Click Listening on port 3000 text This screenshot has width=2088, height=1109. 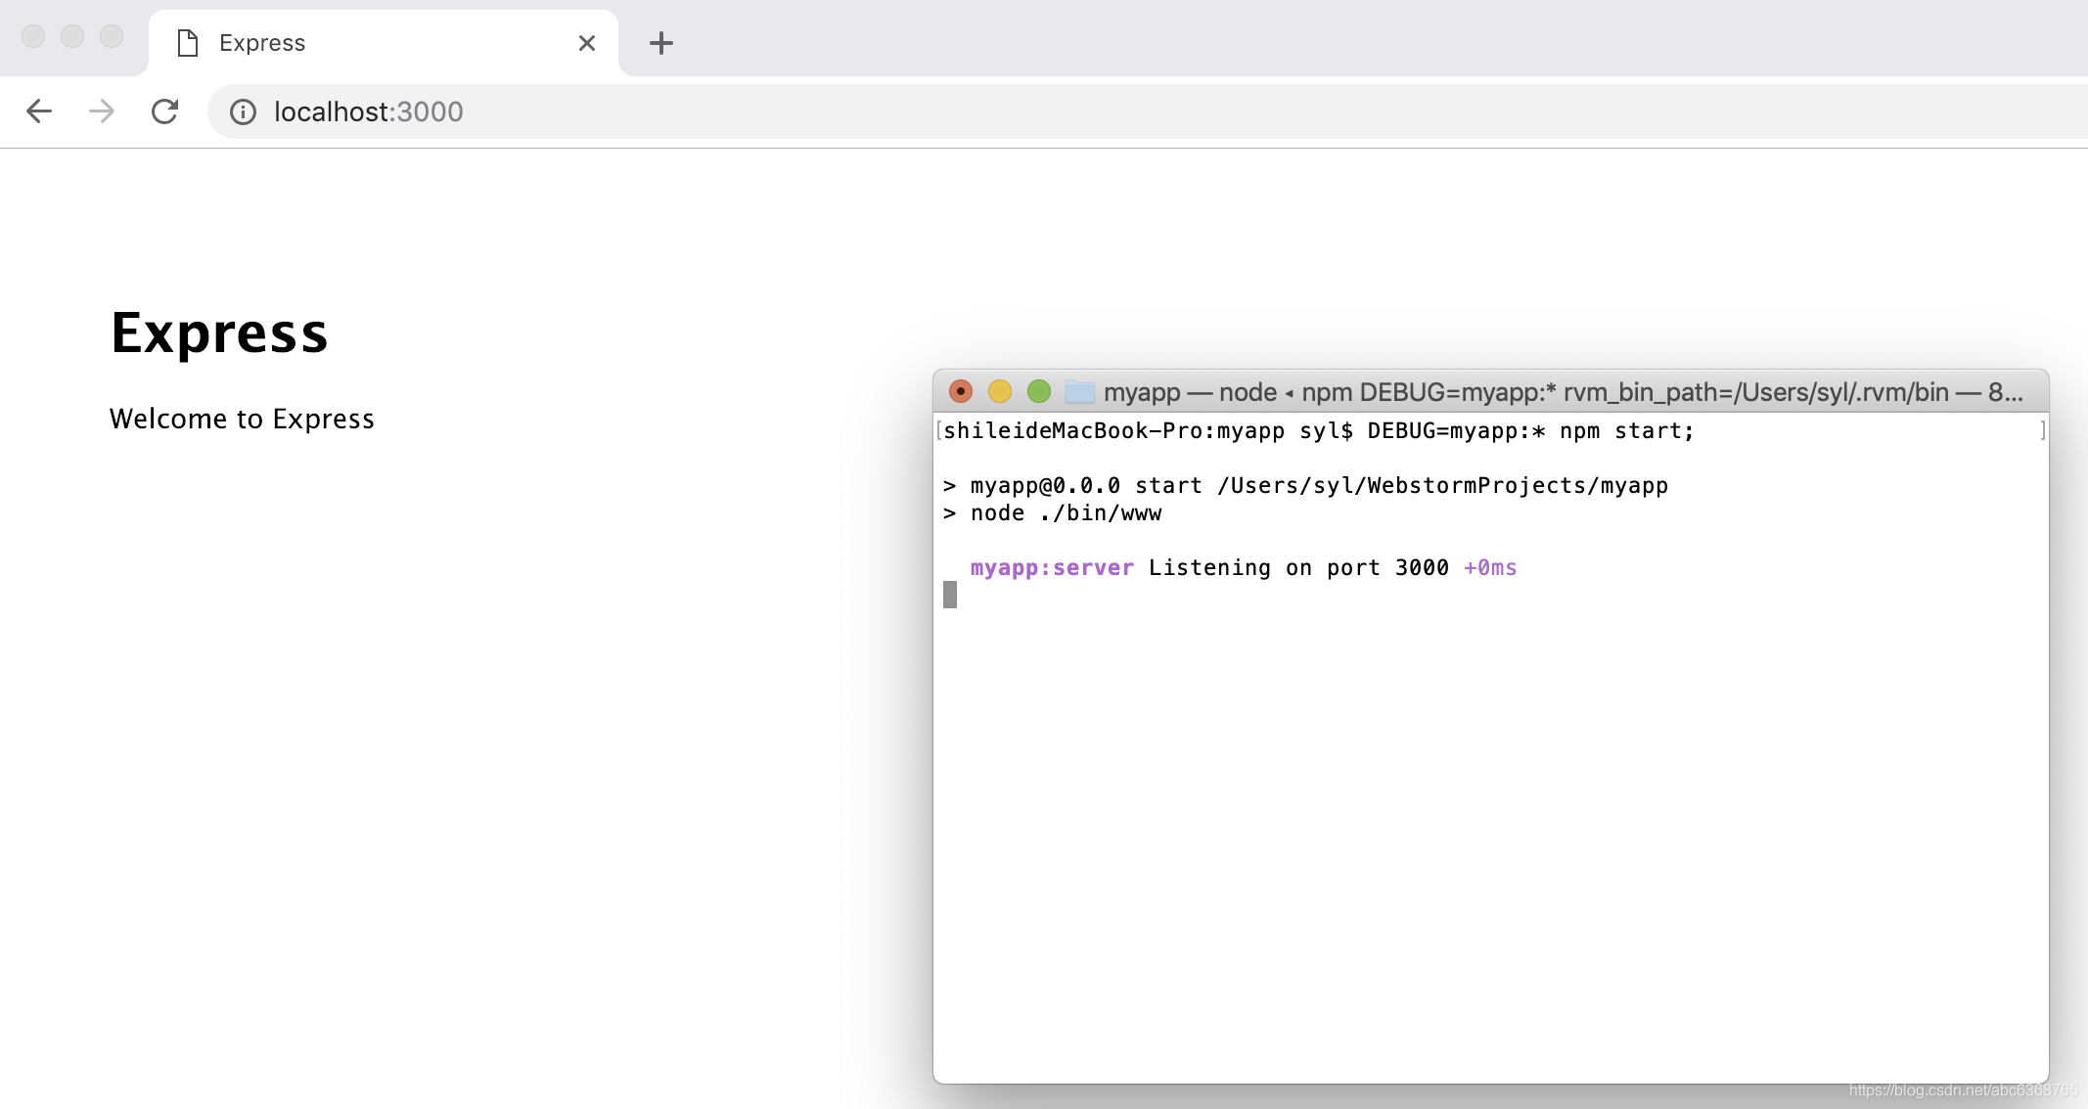click(x=1298, y=568)
